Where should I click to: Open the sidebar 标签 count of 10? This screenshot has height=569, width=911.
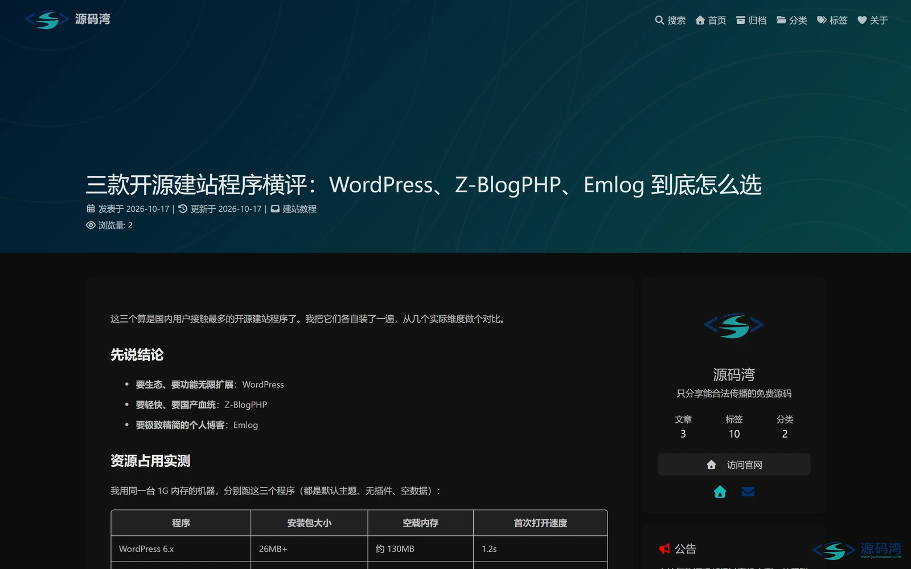734,426
